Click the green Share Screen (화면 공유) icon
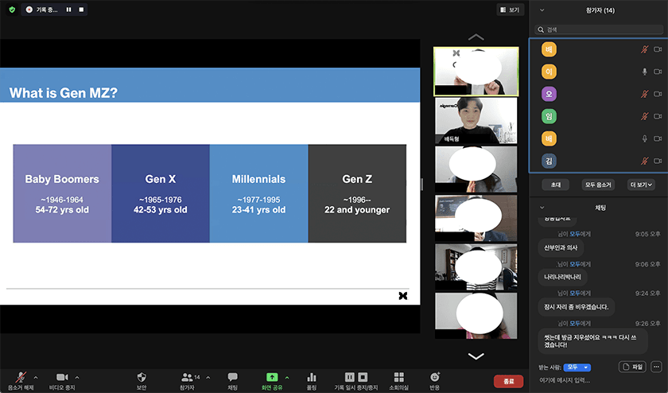 coord(272,376)
